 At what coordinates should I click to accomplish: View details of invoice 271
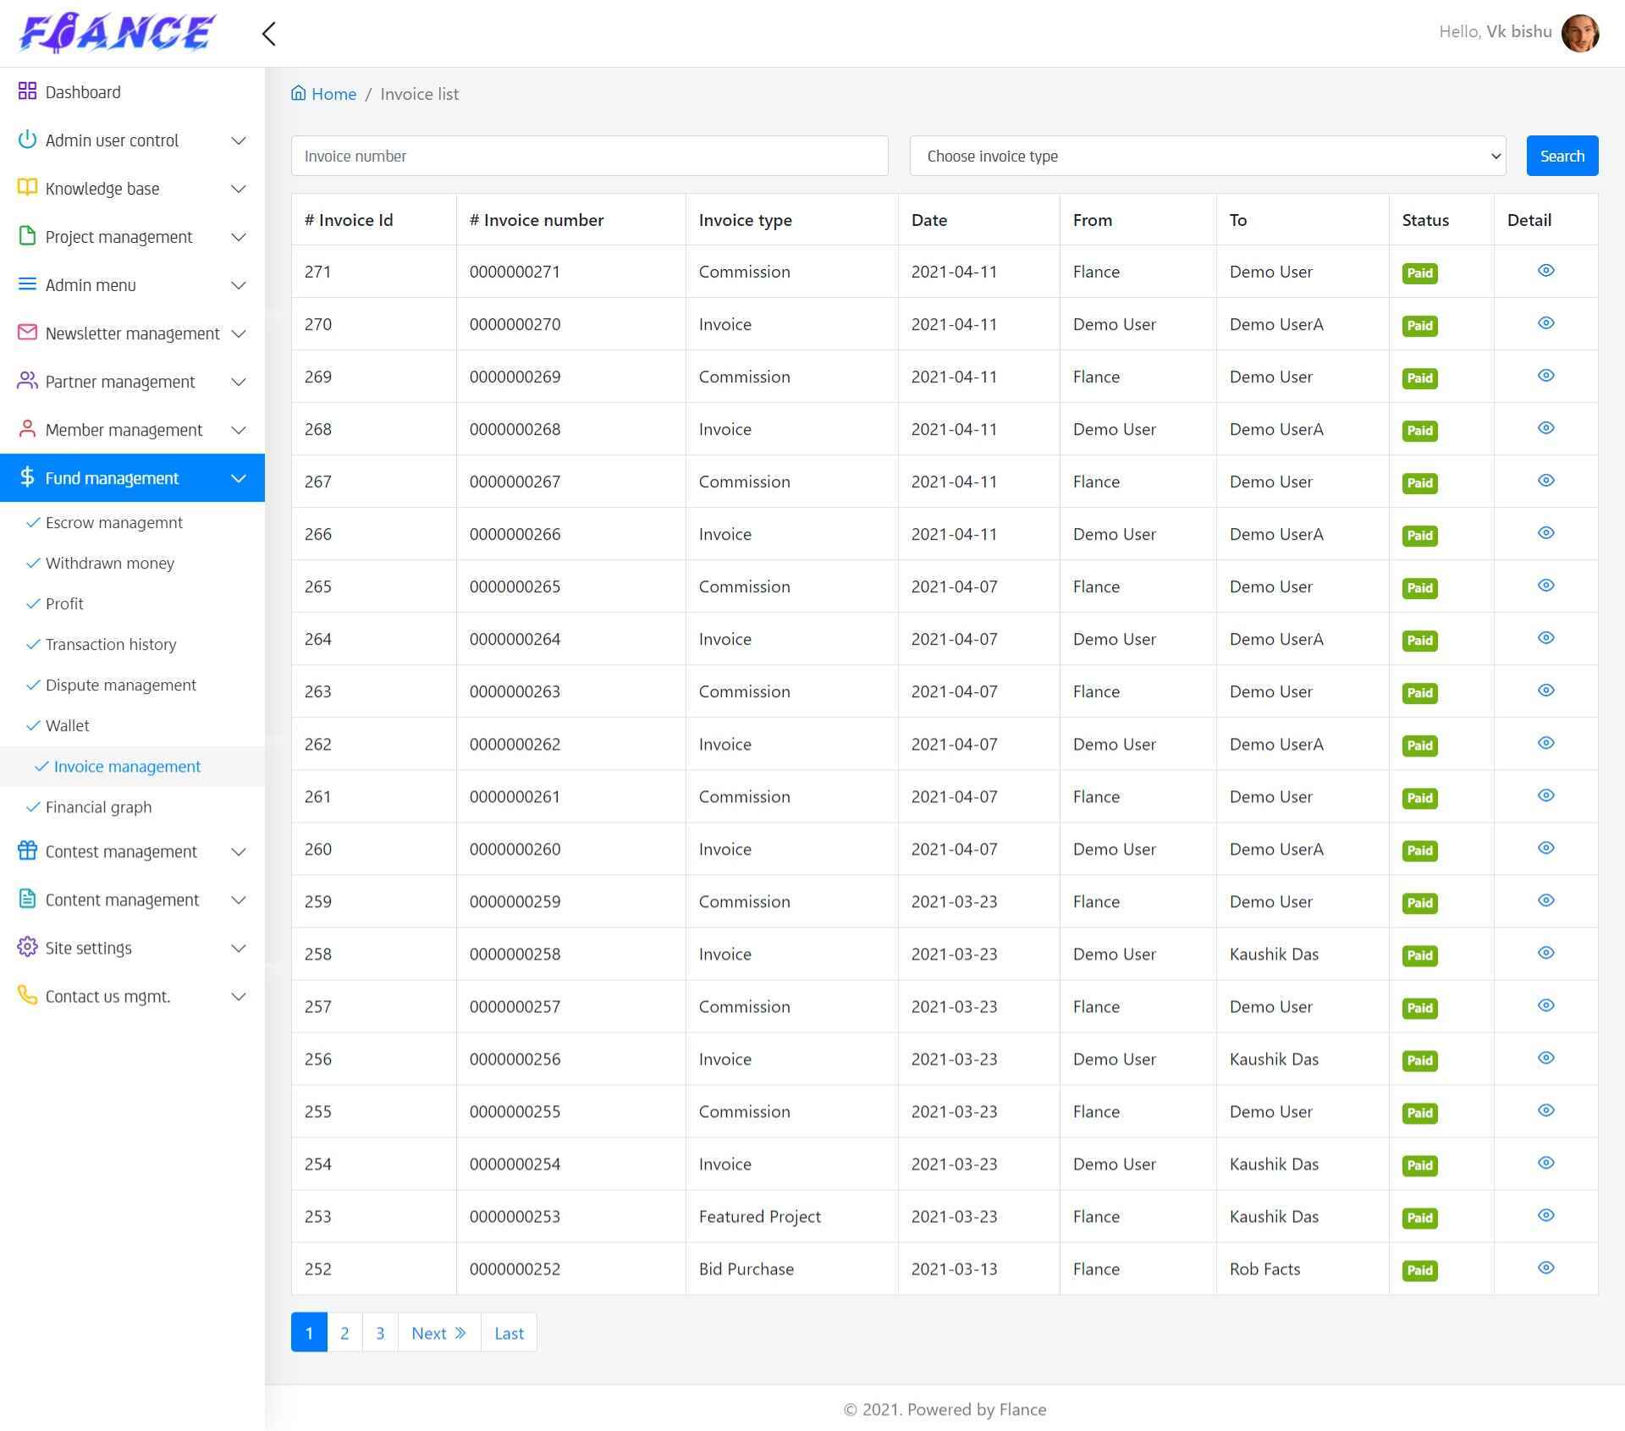point(1545,271)
